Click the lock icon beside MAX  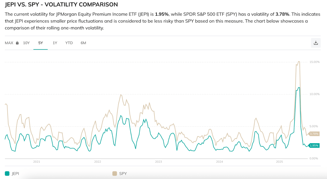click(17, 43)
